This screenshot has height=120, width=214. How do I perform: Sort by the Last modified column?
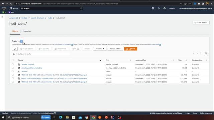pos(173,60)
